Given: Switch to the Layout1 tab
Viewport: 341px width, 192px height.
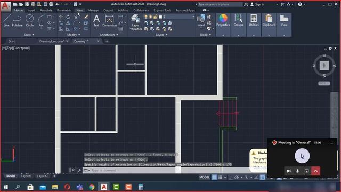Looking at the screenshot, I should coord(26,176).
